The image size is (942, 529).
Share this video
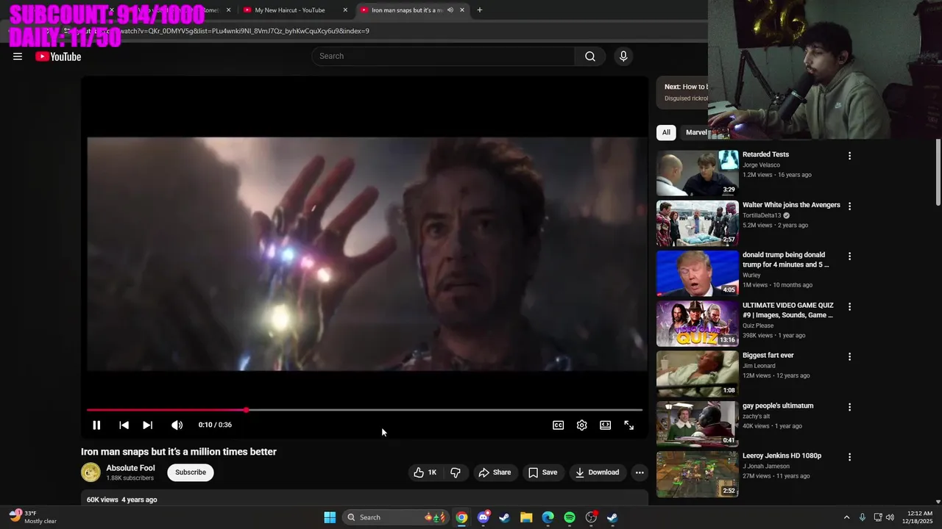point(495,472)
